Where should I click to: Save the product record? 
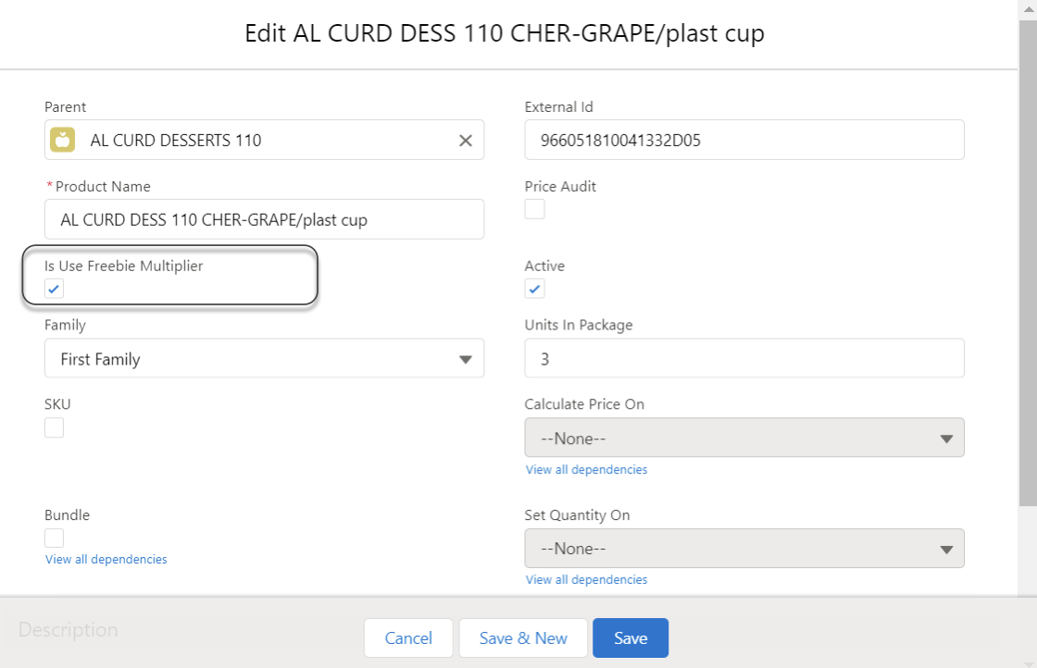[x=631, y=638]
